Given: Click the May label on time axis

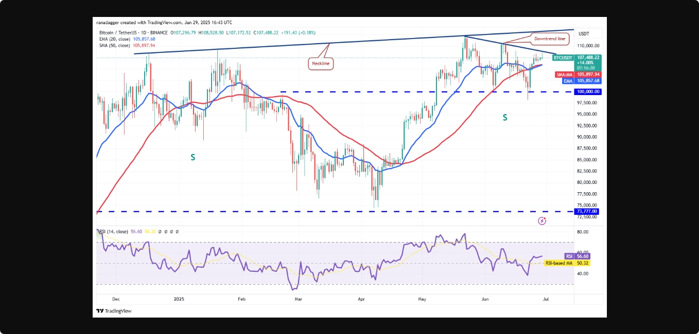Looking at the screenshot, I should [x=423, y=298].
